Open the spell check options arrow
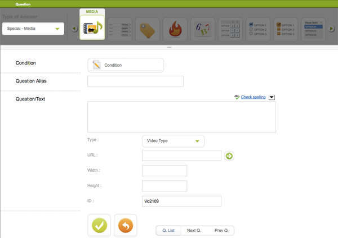 click(272, 97)
